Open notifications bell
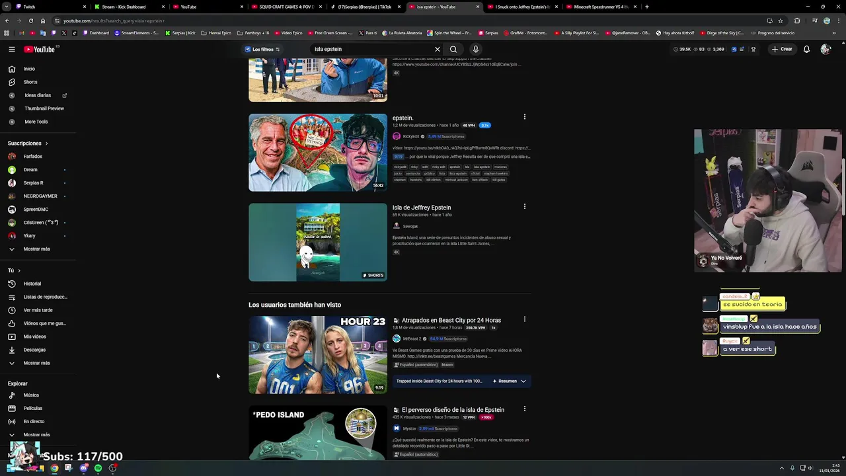846x476 pixels. coord(806,49)
